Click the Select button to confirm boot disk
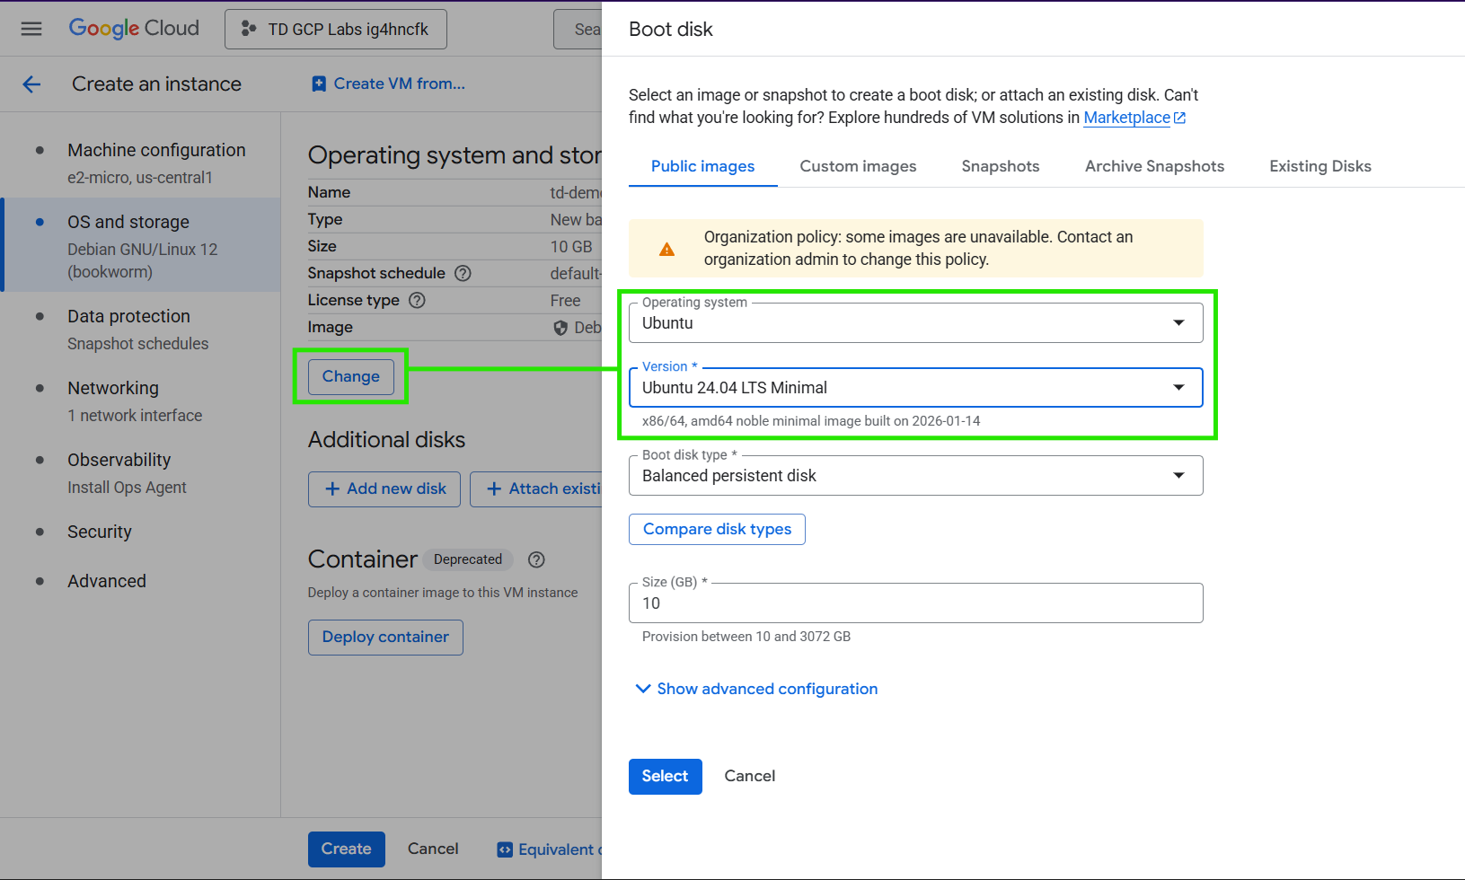The width and height of the screenshot is (1465, 880). (x=665, y=776)
